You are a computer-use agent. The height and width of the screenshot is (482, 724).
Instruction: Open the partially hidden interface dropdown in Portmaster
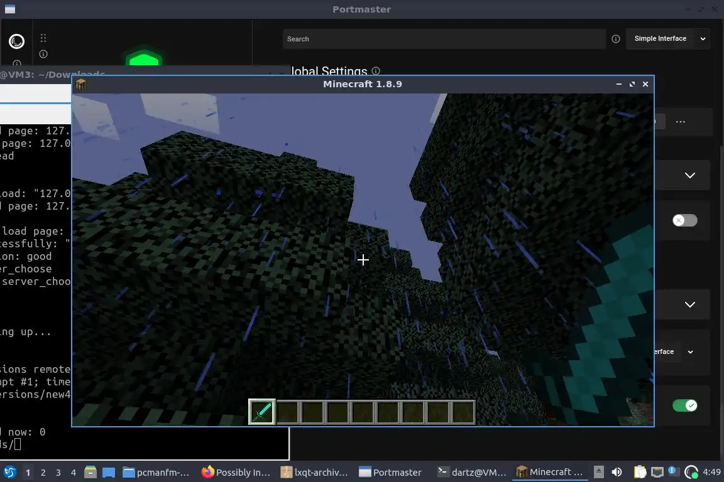click(675, 352)
